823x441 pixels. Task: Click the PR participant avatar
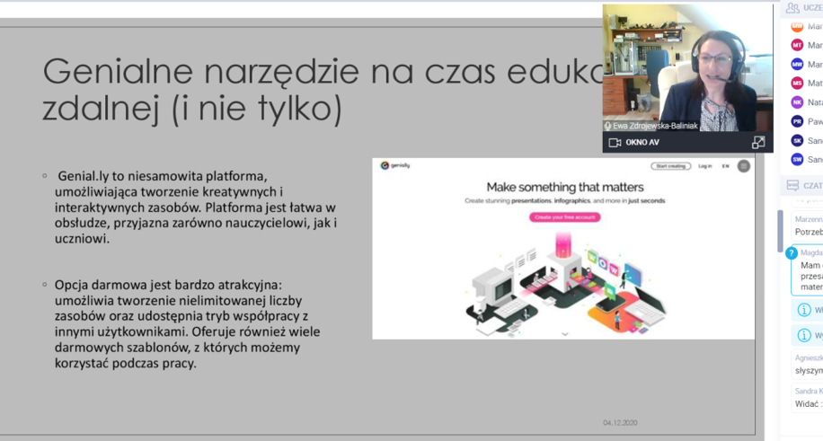pos(797,121)
